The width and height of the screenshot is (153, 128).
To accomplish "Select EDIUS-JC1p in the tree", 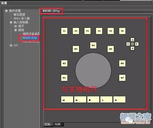I will coord(30,38).
